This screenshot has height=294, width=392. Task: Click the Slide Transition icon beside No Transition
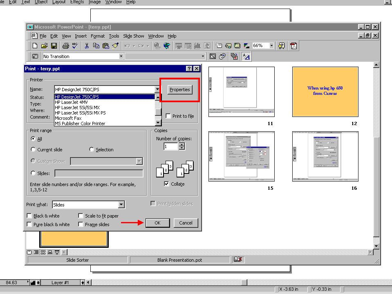[x=35, y=56]
